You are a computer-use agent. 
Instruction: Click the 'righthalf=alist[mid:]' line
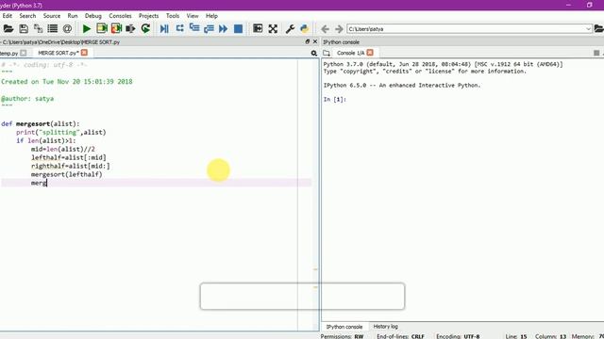click(x=71, y=166)
